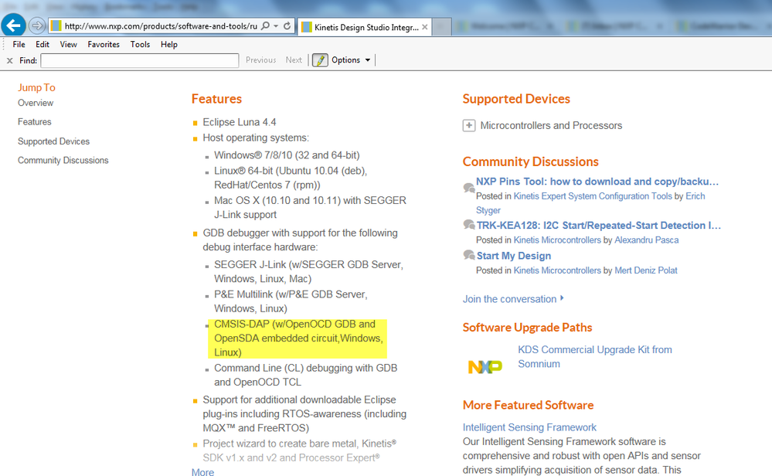Open Start My Design discussion
Image resolution: width=772 pixels, height=476 pixels.
coord(514,256)
